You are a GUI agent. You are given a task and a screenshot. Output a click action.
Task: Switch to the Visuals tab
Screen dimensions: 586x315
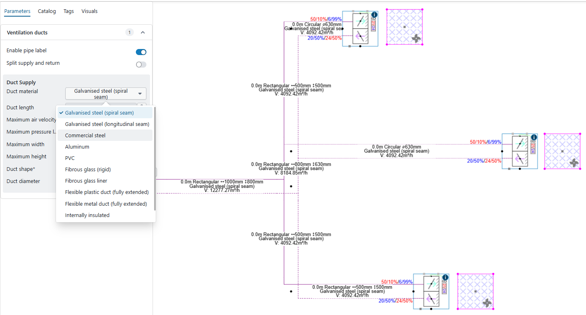(90, 11)
